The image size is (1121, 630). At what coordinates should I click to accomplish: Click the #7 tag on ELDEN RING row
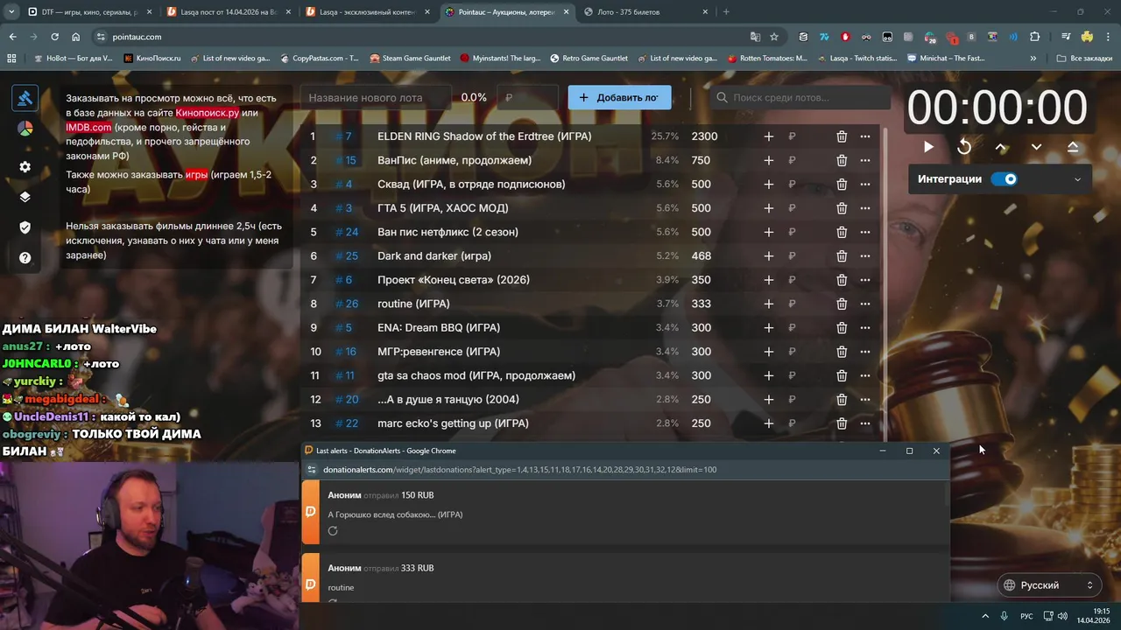click(343, 136)
